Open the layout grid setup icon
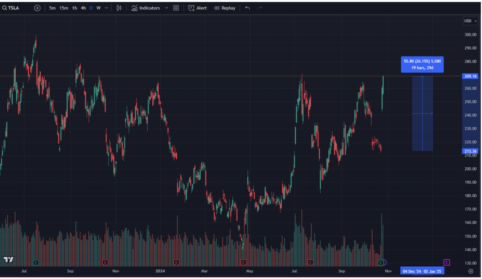This screenshot has width=482, height=279. coord(176,8)
